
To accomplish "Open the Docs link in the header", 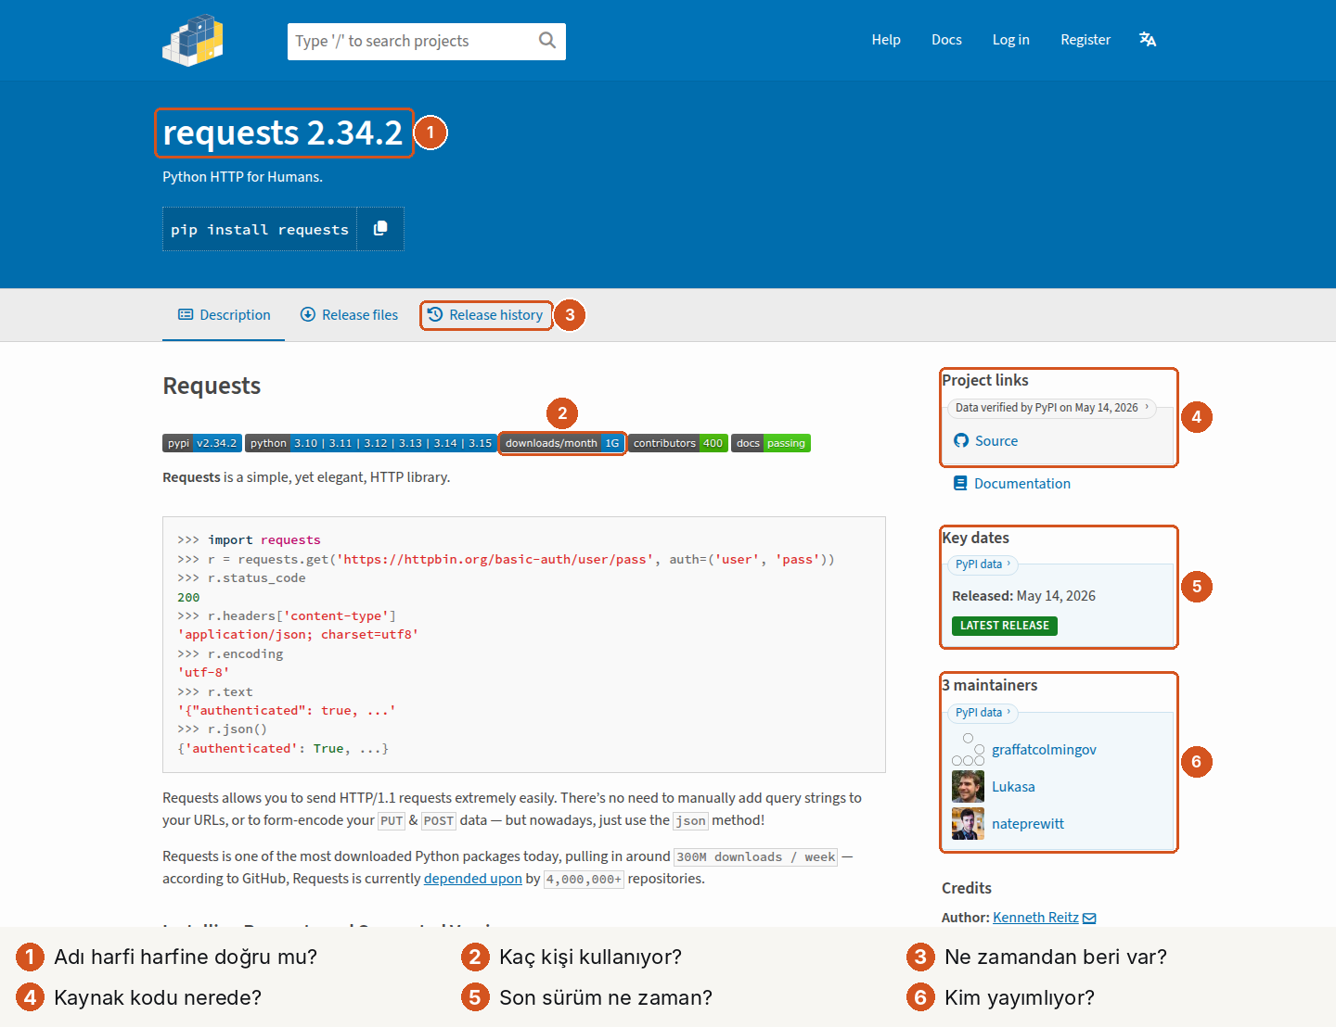I will [x=946, y=40].
